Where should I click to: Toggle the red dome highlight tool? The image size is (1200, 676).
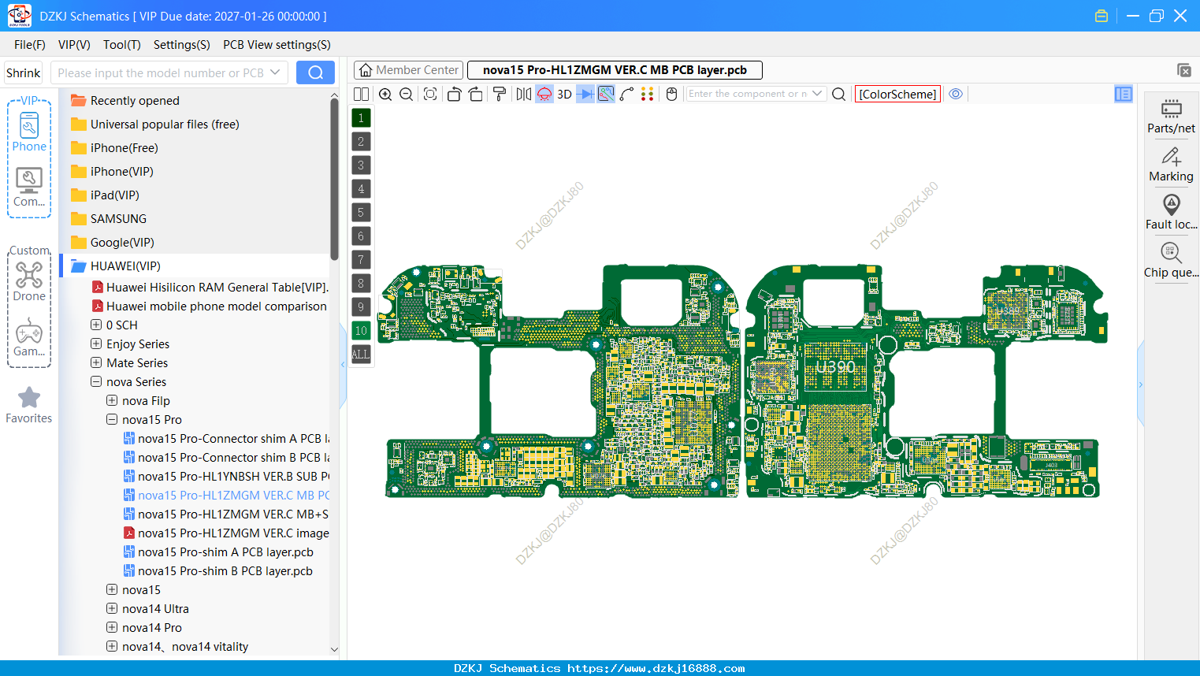[x=544, y=94]
